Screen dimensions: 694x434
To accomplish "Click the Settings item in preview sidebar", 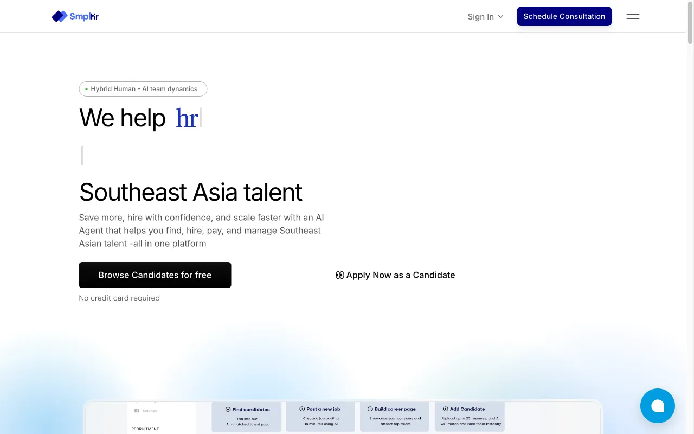I will coord(145,411).
